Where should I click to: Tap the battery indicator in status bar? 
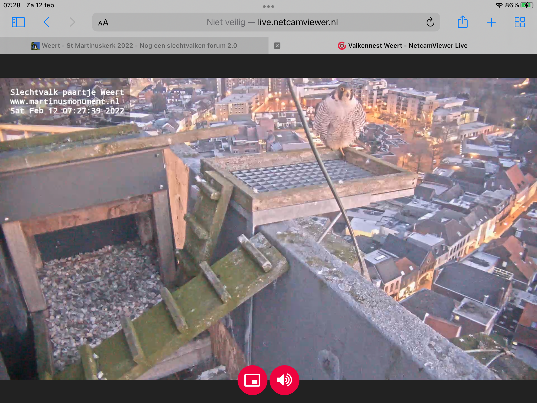(x=527, y=5)
